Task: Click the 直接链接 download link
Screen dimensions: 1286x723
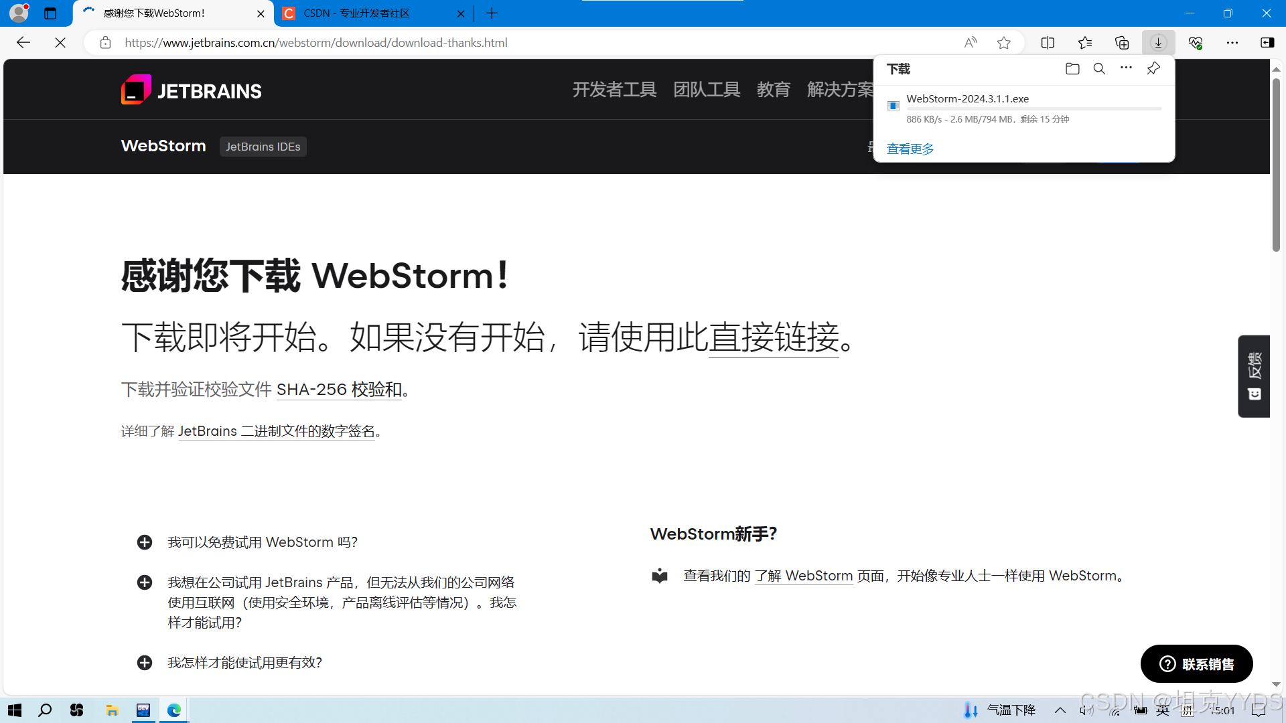Action: 774,337
